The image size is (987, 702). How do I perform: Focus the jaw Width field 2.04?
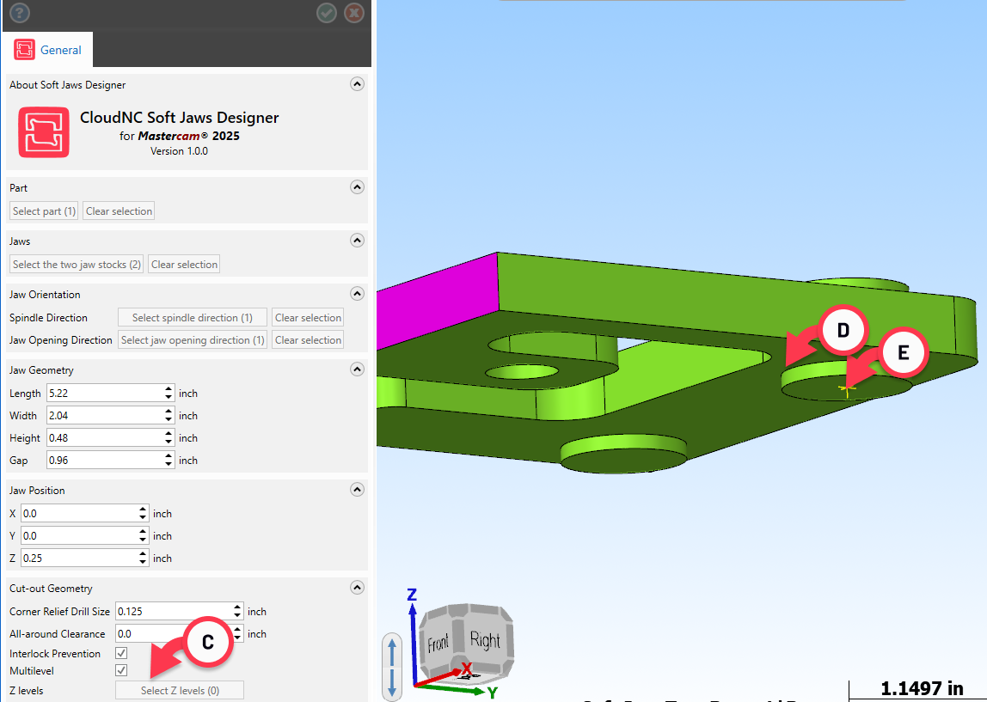[x=105, y=416]
